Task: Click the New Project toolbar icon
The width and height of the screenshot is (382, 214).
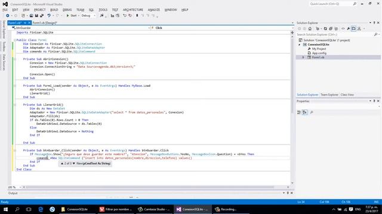Action: 23,15
